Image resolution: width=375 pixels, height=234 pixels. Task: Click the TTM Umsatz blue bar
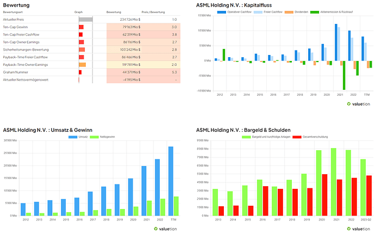coord(171,181)
